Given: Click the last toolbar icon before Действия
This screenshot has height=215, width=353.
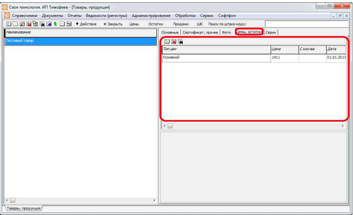Looking at the screenshot, I should [69, 24].
